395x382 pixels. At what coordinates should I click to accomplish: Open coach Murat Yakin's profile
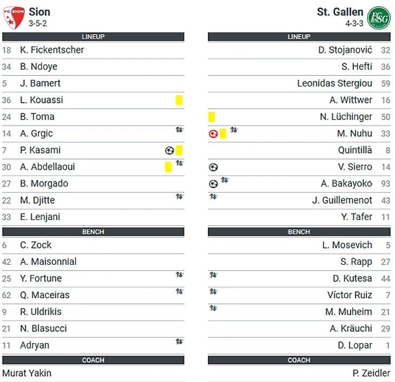27,373
